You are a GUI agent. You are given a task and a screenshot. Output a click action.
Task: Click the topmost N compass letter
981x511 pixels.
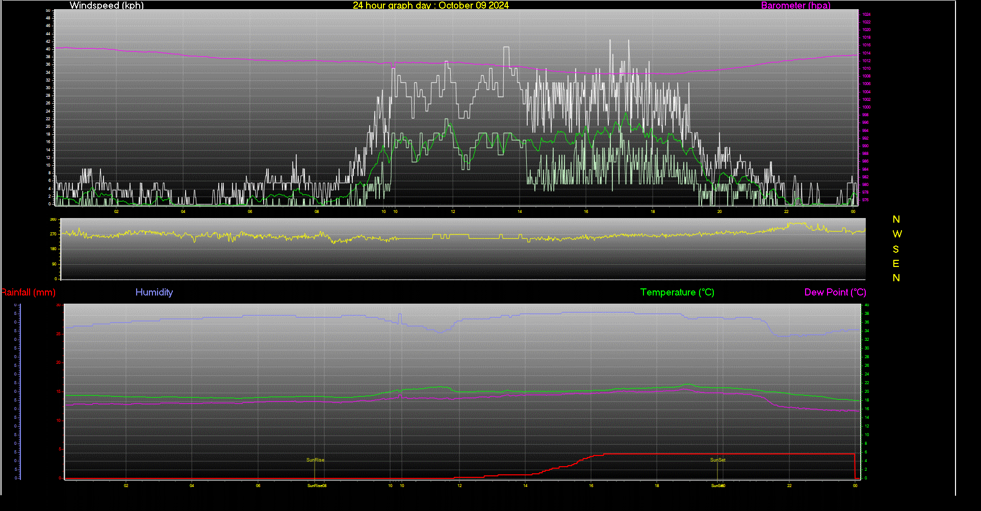pos(896,219)
